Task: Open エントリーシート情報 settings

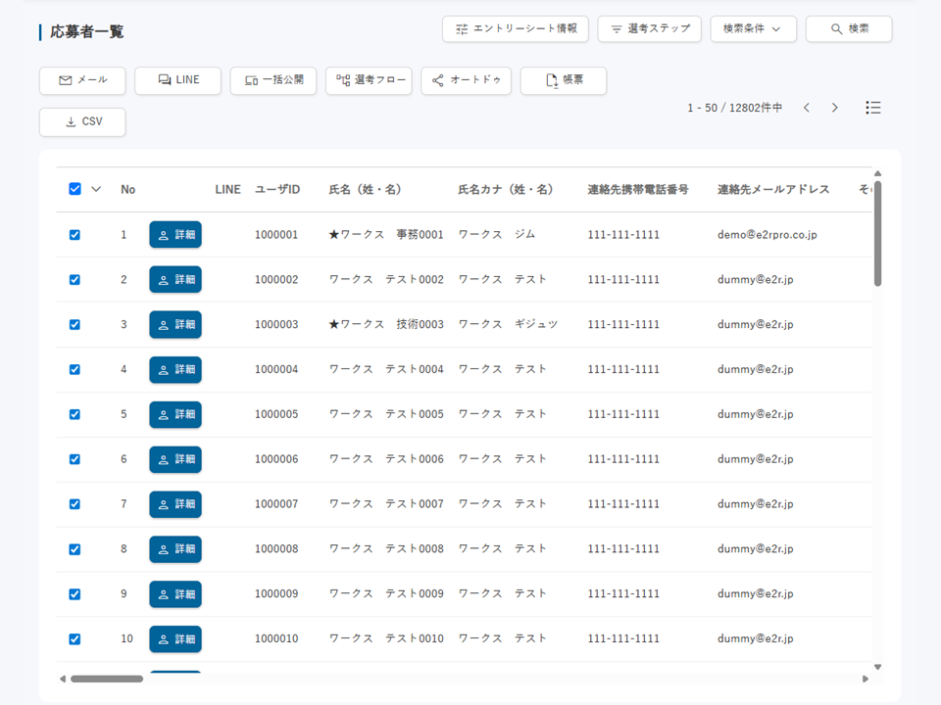Action: click(x=518, y=29)
